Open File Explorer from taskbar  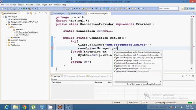click(16, 107)
